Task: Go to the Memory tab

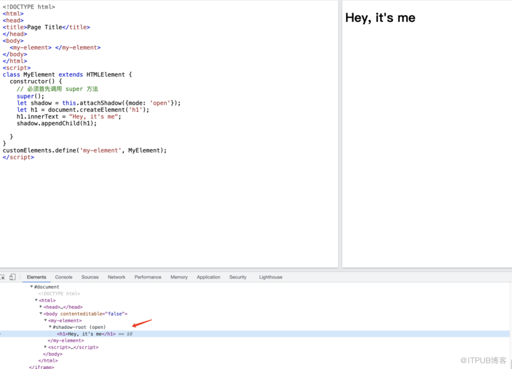Action: coord(179,277)
